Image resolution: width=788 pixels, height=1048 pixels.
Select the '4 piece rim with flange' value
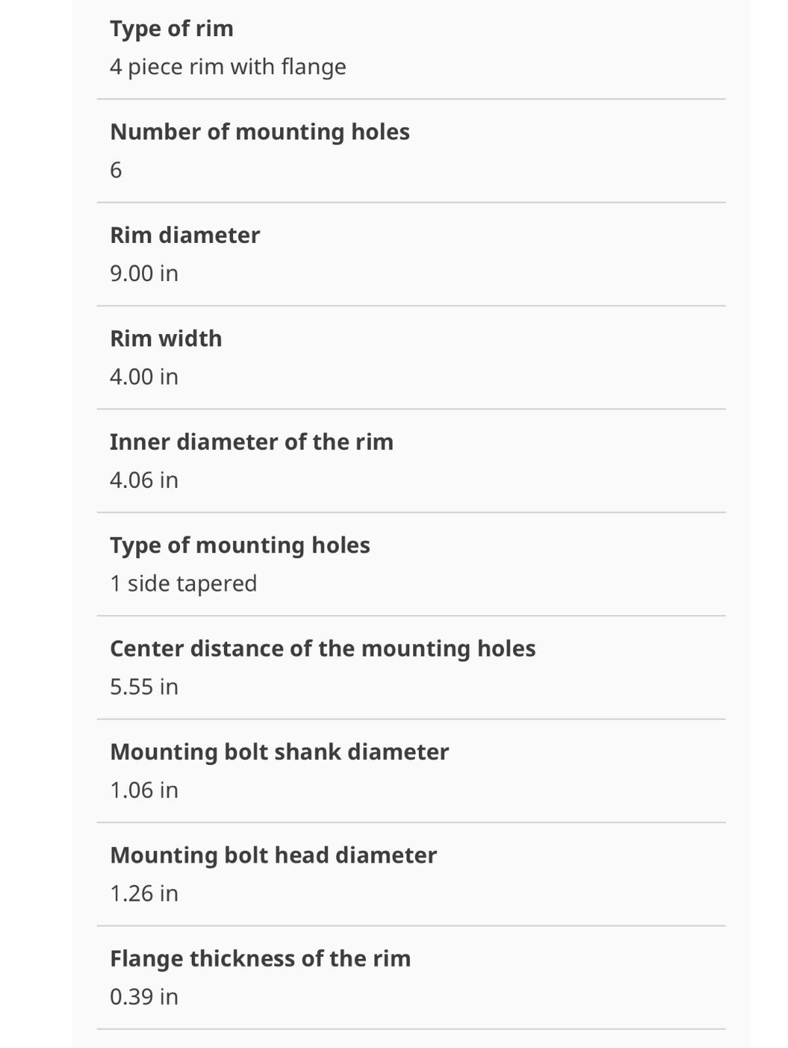point(228,67)
